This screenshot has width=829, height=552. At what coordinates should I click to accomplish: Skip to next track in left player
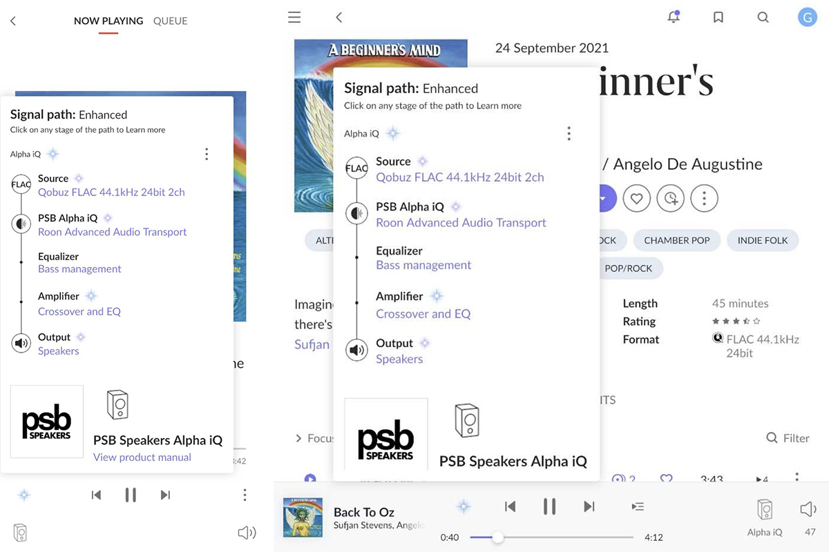pos(165,495)
